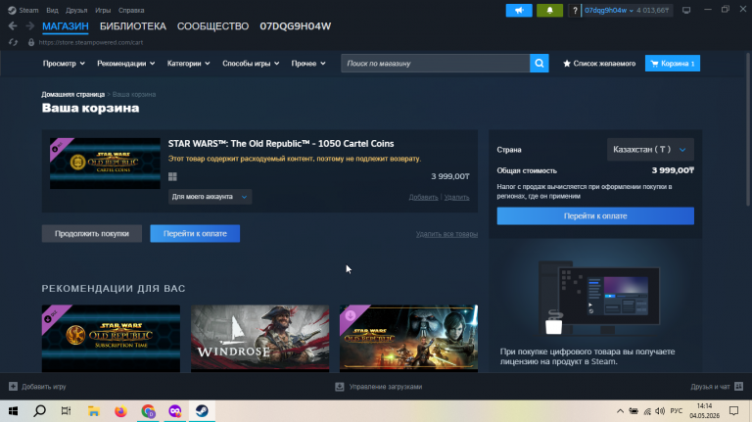Open the Справка menu
The image size is (752, 422).
click(x=131, y=10)
